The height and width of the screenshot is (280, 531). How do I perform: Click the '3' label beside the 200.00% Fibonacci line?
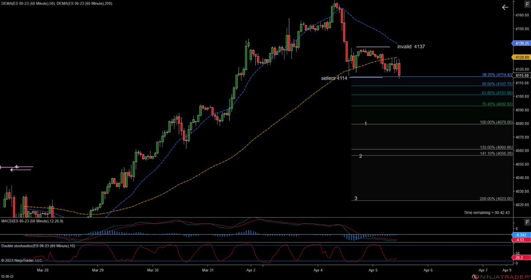point(356,198)
